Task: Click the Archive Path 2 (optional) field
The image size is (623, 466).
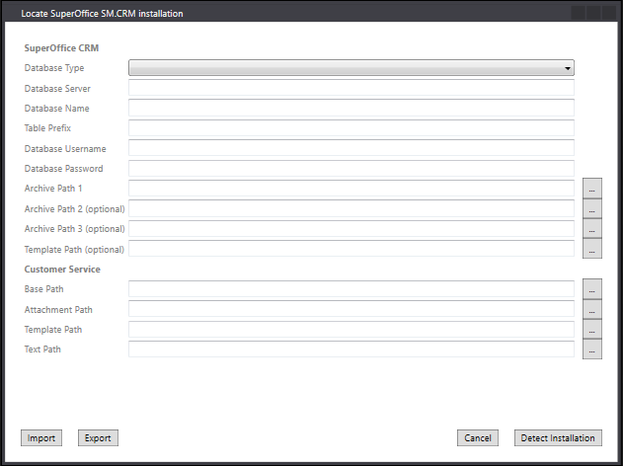Action: point(351,208)
